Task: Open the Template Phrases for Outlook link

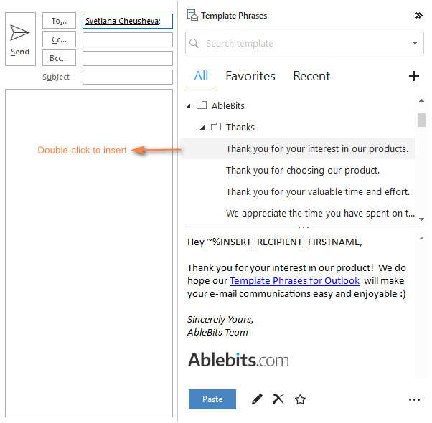Action: pos(294,280)
